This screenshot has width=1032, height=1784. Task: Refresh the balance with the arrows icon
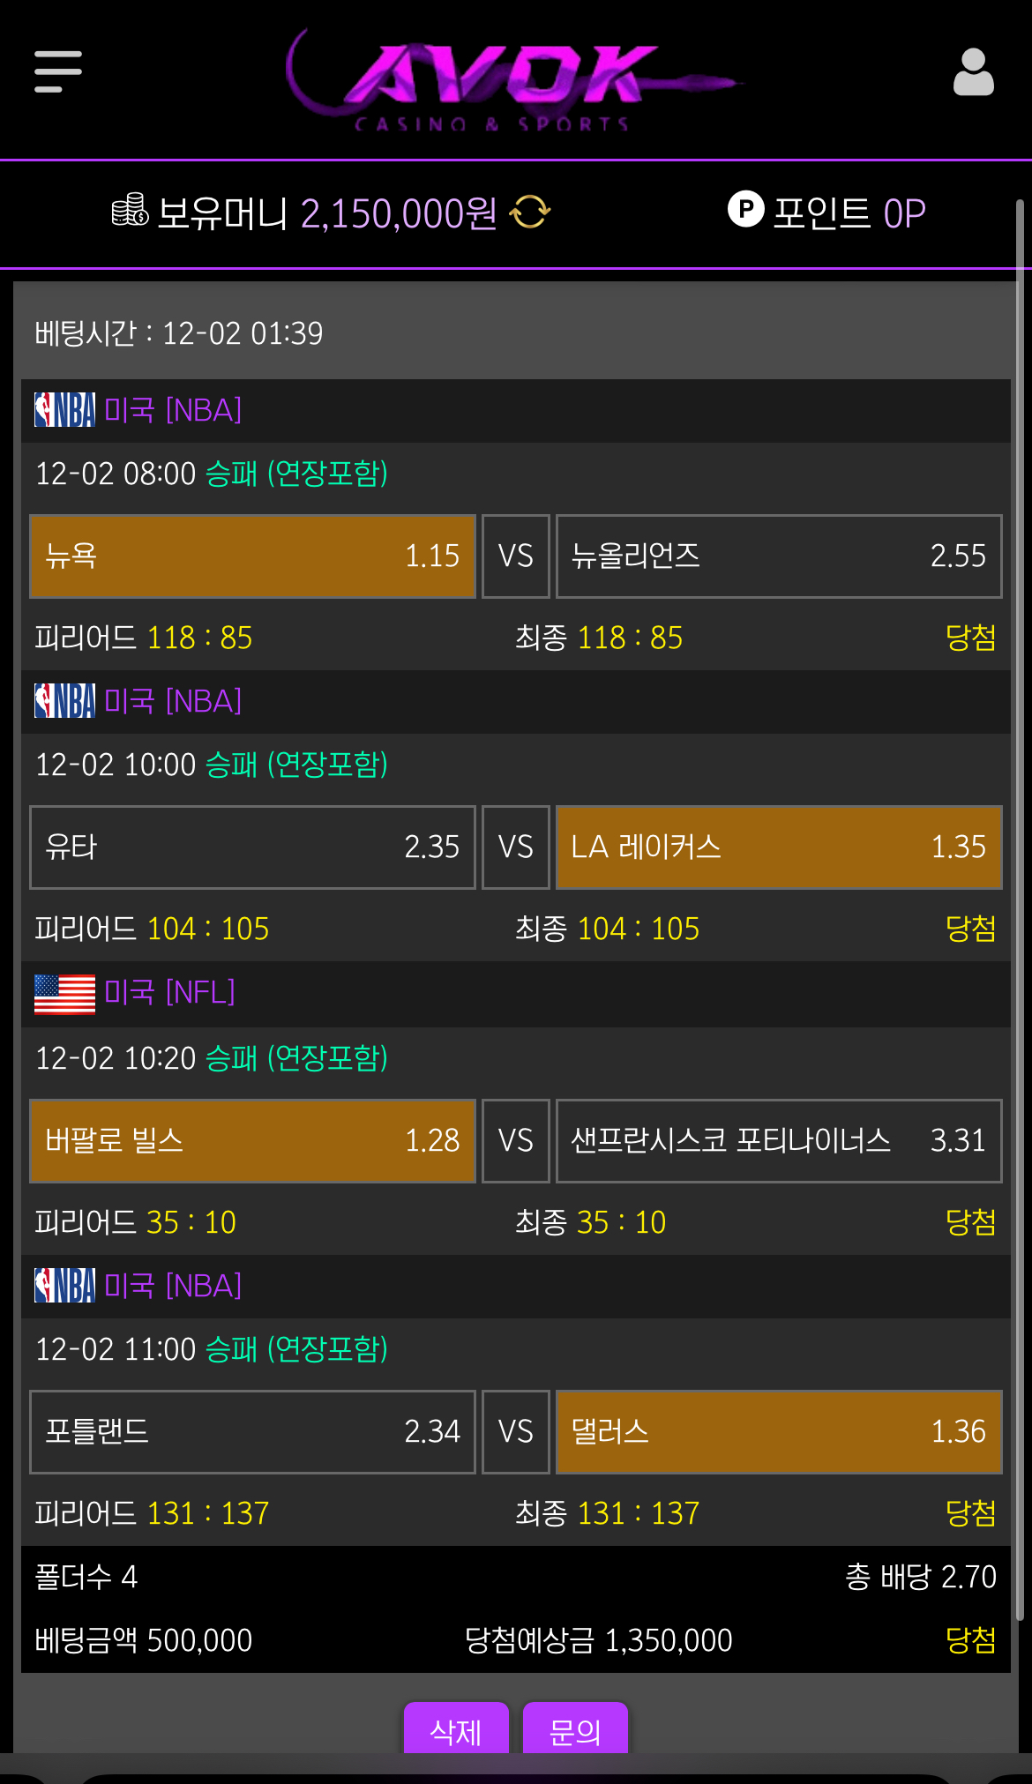tap(531, 213)
